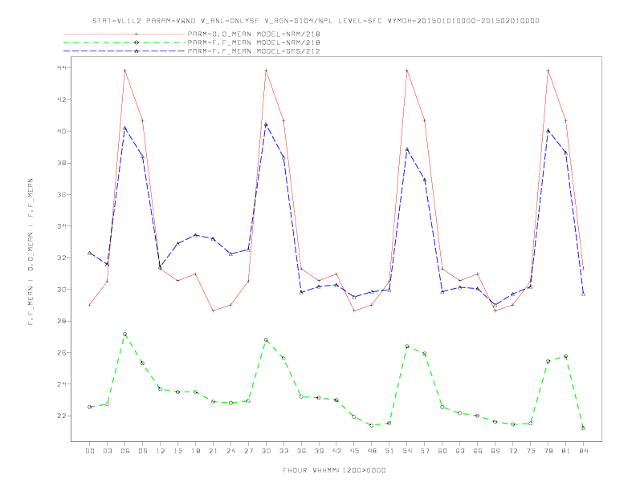Viewport: 636px width, 491px height.
Task: Click x-axis tick label 84
Action: [583, 451]
